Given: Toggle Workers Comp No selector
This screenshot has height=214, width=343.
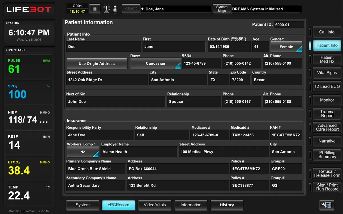Looking at the screenshot, I should pos(83,152).
